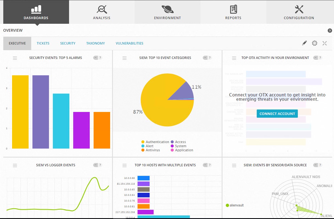Viewport: 334px width, 219px height.
Task: Click the host label 217.155.152.238
Action: click(x=125, y=212)
